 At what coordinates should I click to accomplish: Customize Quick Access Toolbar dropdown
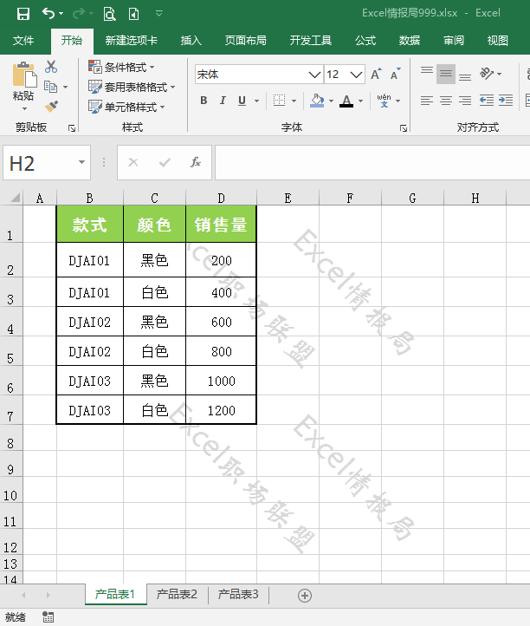[x=158, y=14]
